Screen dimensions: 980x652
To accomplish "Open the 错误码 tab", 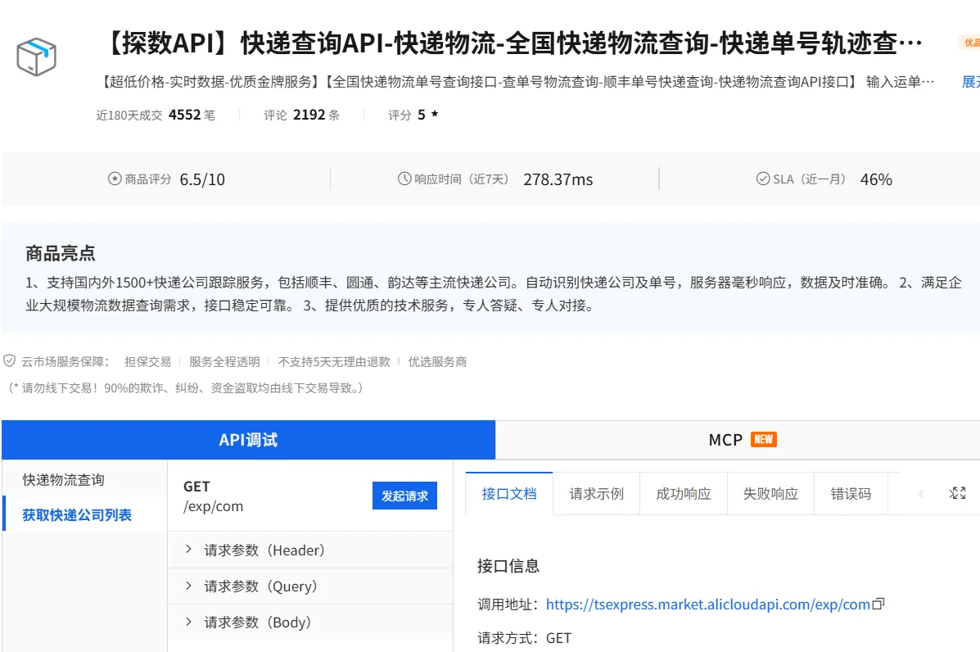I will coord(851,494).
